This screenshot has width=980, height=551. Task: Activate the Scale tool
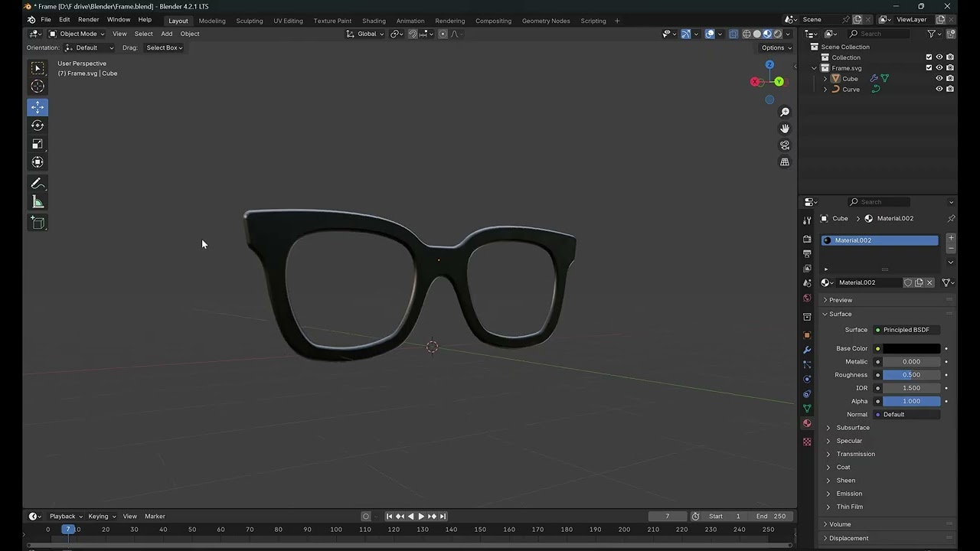(38, 144)
